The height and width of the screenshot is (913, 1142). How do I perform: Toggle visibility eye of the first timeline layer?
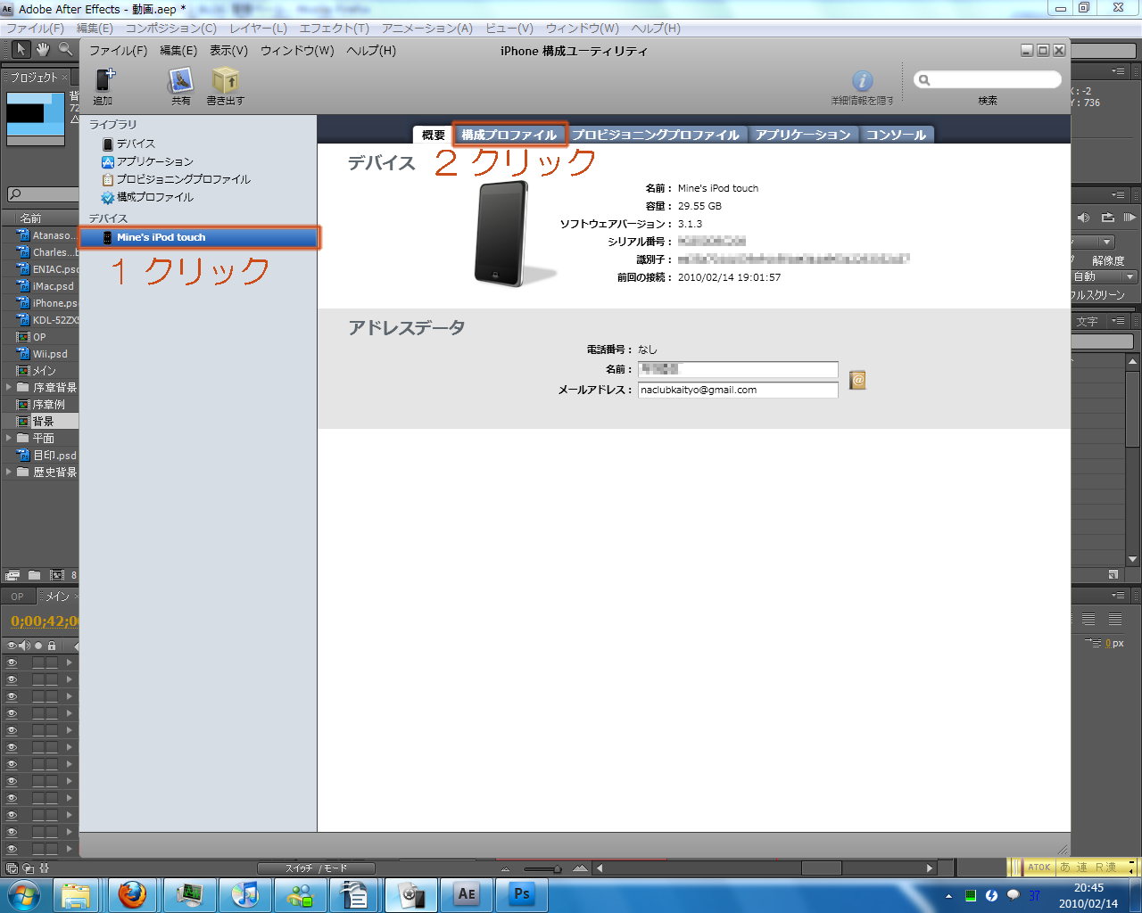tap(12, 662)
